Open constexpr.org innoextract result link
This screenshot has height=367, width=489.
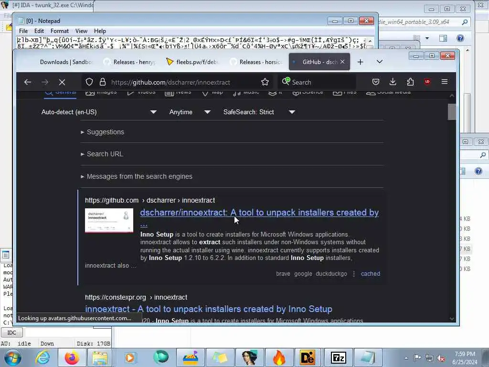click(209, 309)
